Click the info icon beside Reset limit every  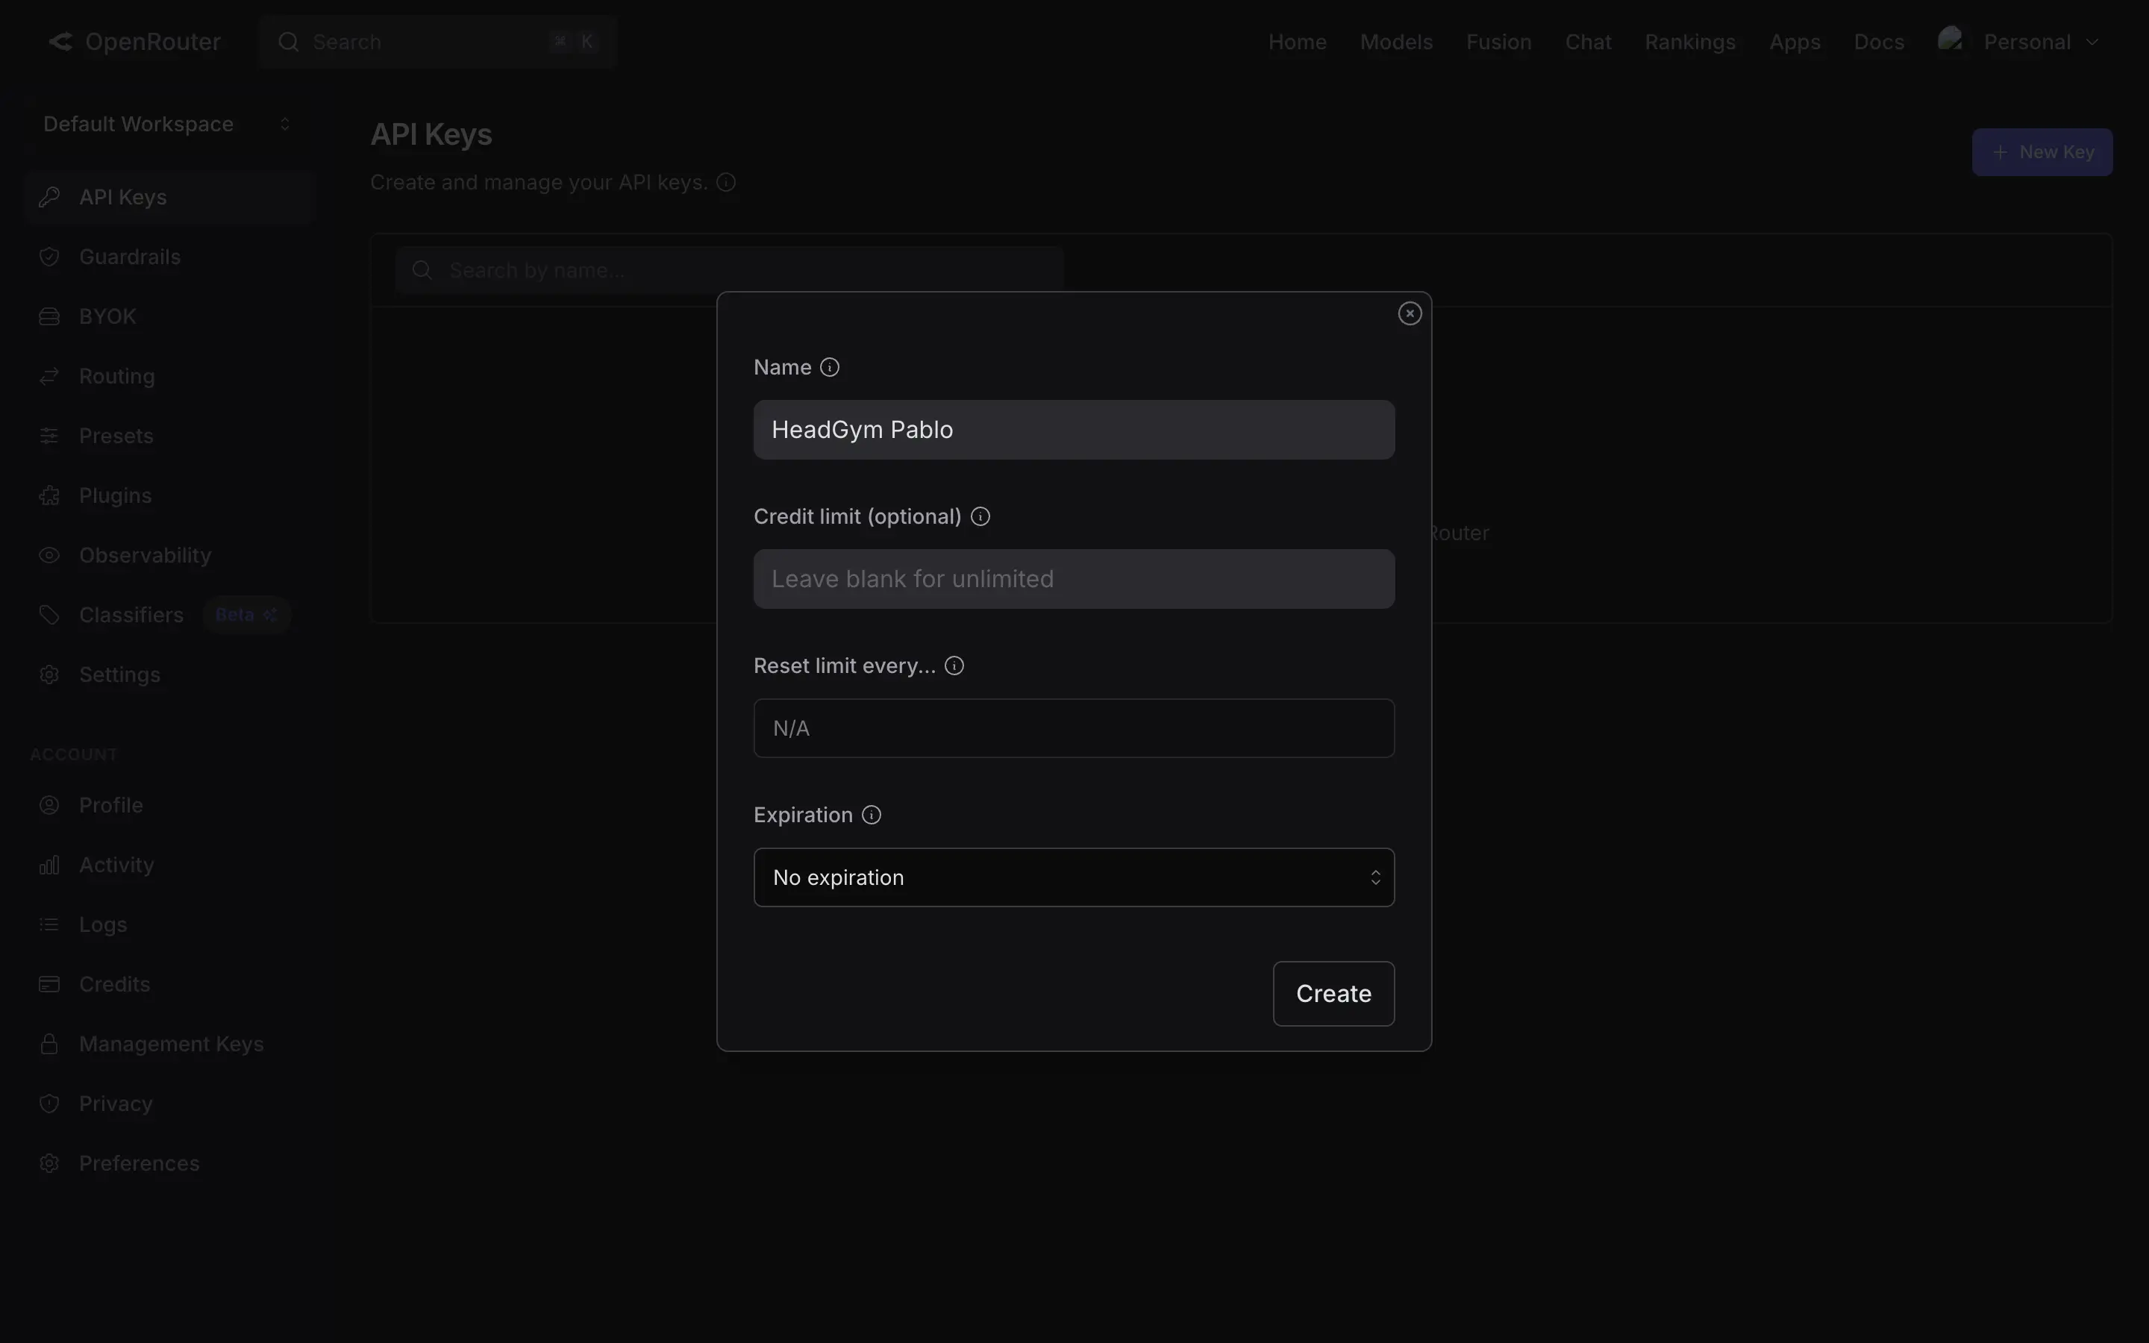(x=954, y=666)
